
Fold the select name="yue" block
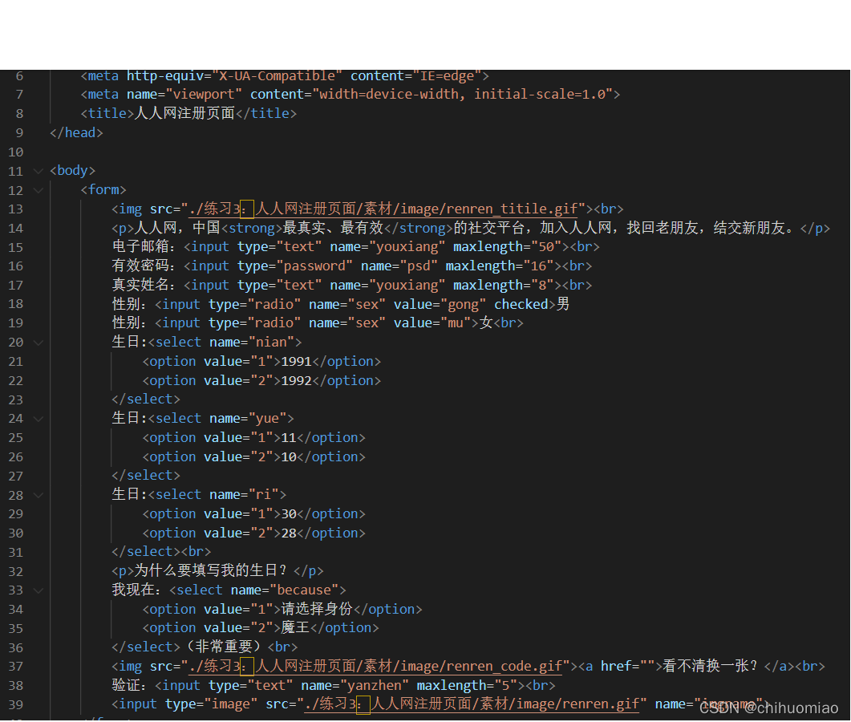38,419
